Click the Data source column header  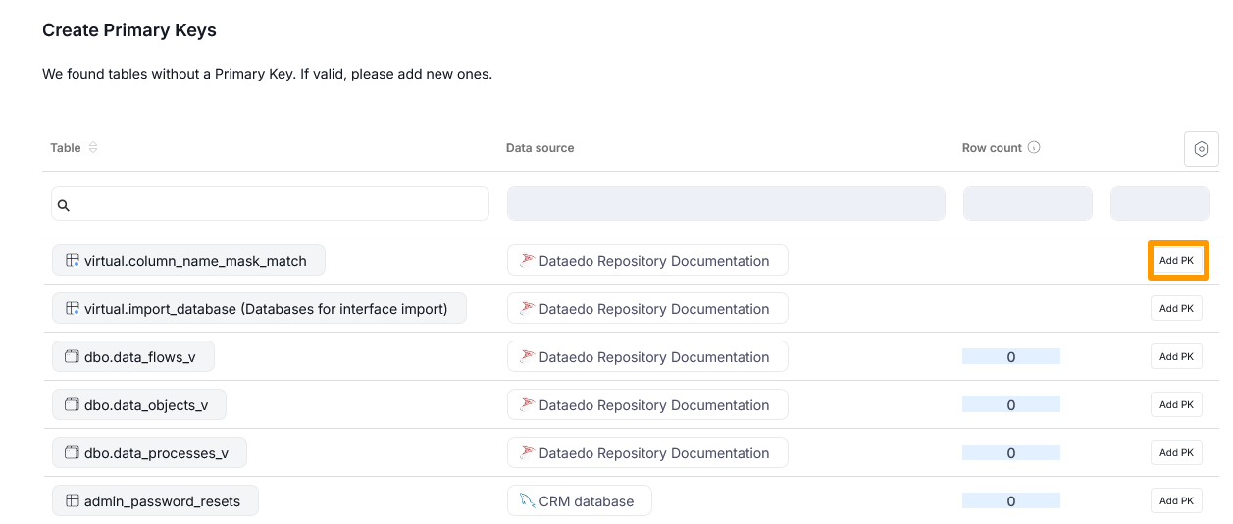click(x=539, y=148)
